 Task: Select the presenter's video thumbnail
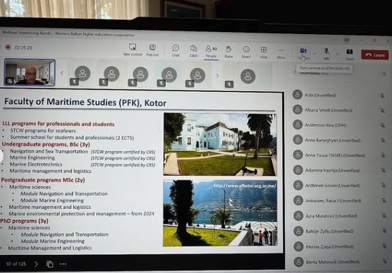pyautogui.click(x=30, y=72)
